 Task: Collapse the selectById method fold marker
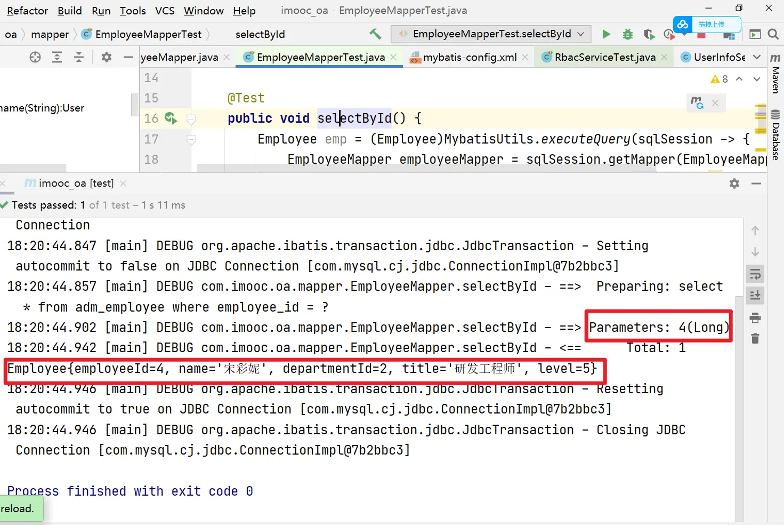(191, 118)
